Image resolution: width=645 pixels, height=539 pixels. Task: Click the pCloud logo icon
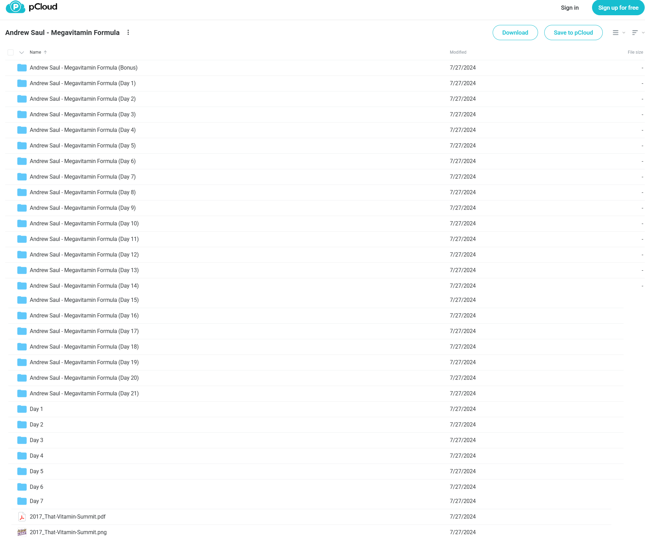click(16, 7)
